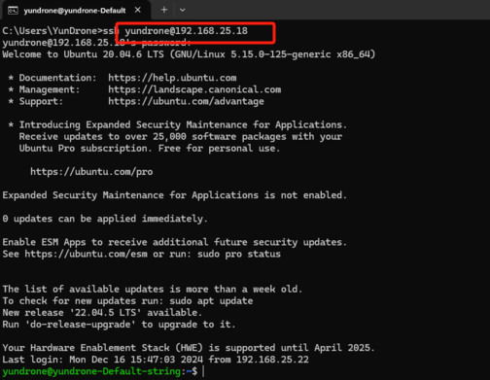This screenshot has height=380, width=490.
Task: Click the 'do-release-upgrade' text
Action: pyautogui.click(x=81, y=325)
